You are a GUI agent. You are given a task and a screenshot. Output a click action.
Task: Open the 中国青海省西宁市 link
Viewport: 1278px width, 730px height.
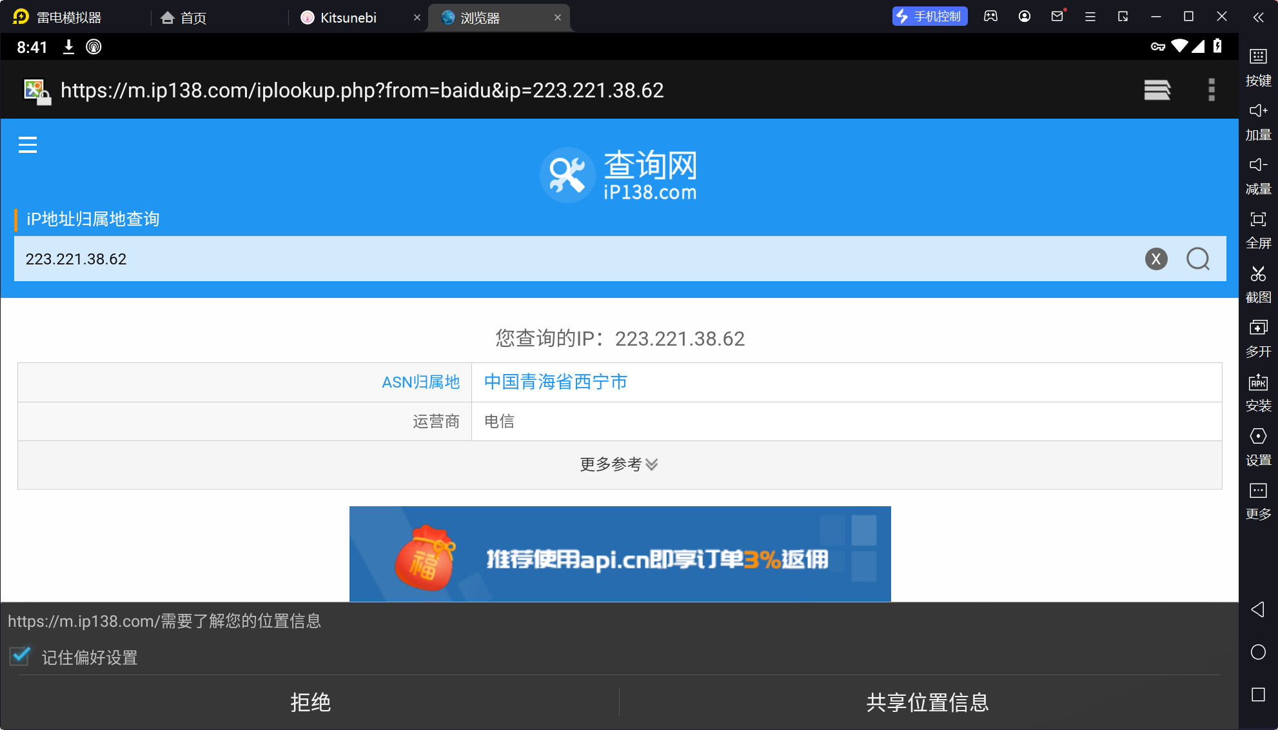point(555,382)
